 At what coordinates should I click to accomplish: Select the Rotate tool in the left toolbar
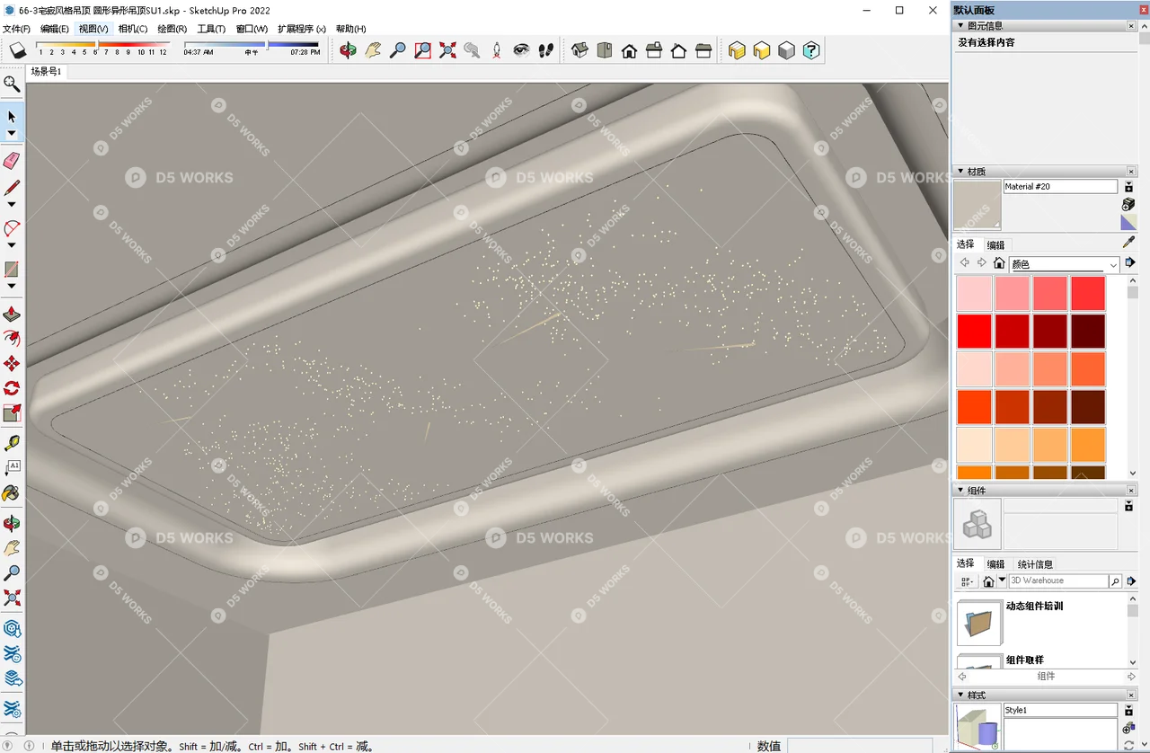pyautogui.click(x=12, y=387)
